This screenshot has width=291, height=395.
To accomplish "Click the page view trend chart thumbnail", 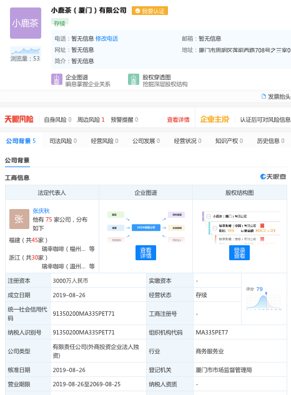I will coord(26,51).
